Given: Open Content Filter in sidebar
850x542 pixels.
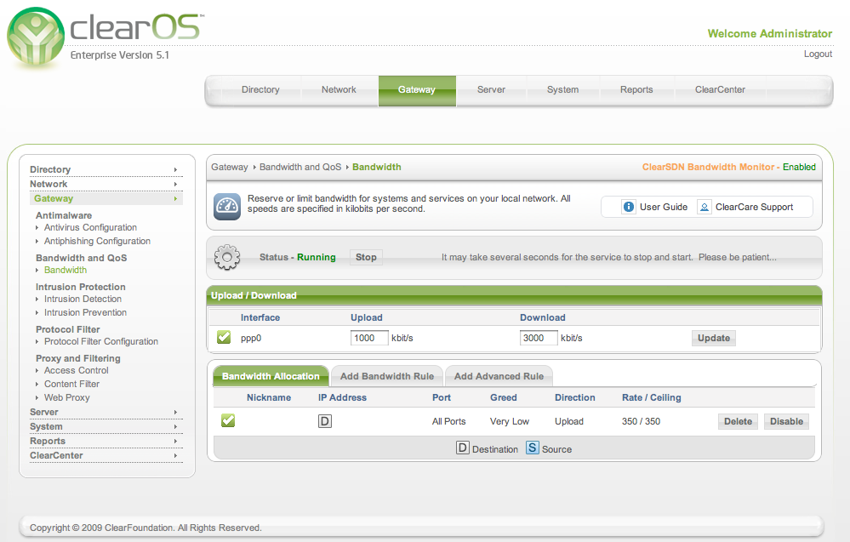Looking at the screenshot, I should (x=72, y=384).
